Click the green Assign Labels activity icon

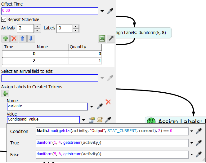(151, 121)
